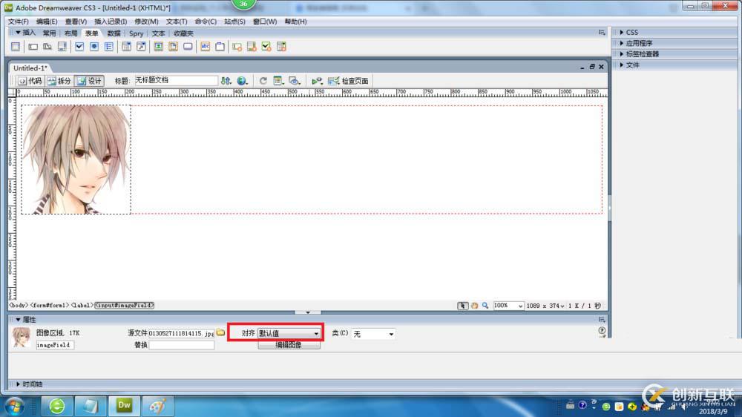Image resolution: width=742 pixels, height=417 pixels.
Task: Open the 类(C) class dropdown
Action: tap(373, 334)
